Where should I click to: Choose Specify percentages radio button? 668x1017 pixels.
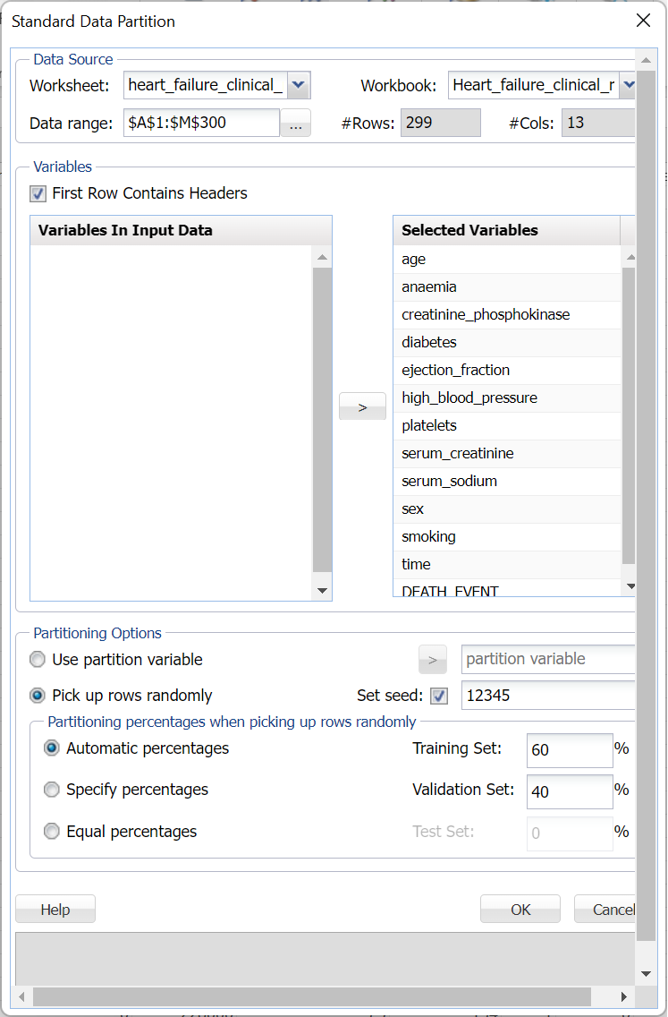(52, 790)
